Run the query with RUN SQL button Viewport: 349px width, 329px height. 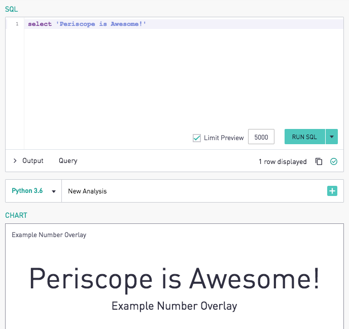[x=305, y=137]
